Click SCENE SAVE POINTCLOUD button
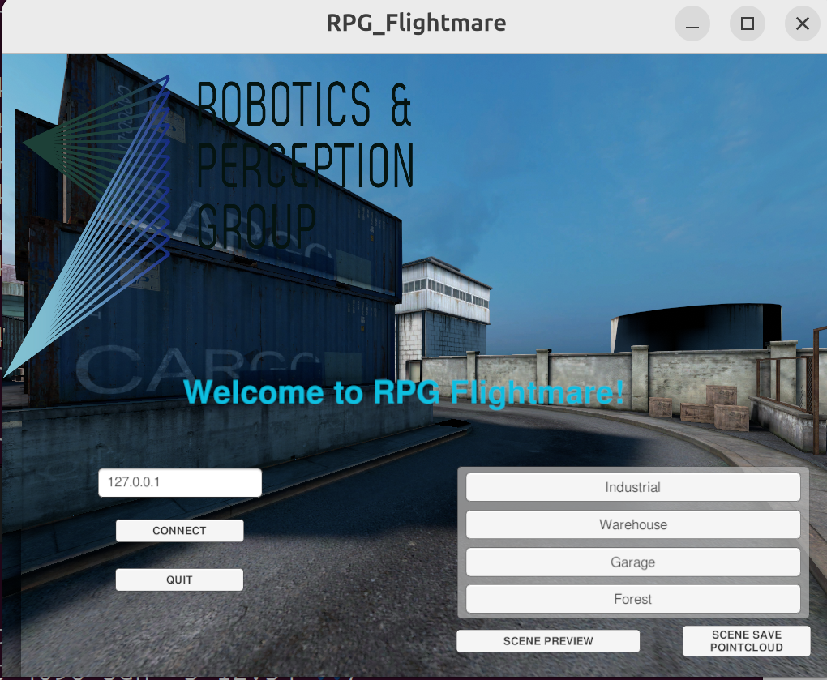This screenshot has height=680, width=827. click(746, 641)
